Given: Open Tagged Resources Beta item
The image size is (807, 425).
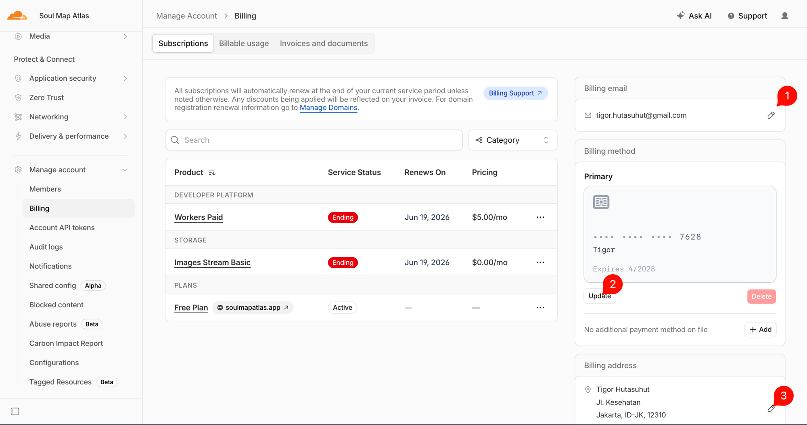Looking at the screenshot, I should click(73, 382).
